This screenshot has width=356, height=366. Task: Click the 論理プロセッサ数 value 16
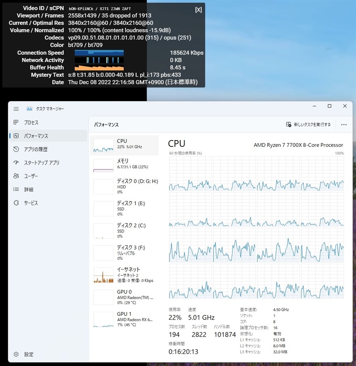(275, 328)
